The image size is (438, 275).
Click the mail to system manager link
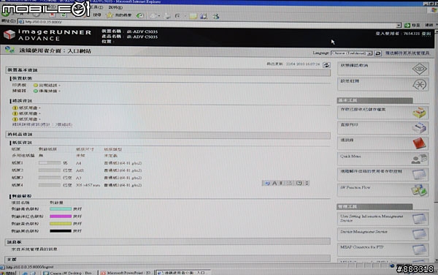407,53
